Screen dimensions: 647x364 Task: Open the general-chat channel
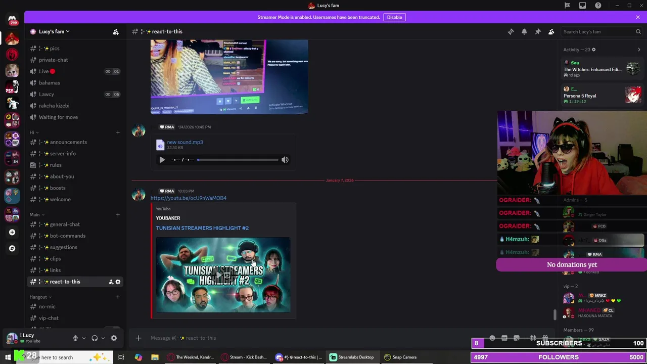click(x=75, y=224)
